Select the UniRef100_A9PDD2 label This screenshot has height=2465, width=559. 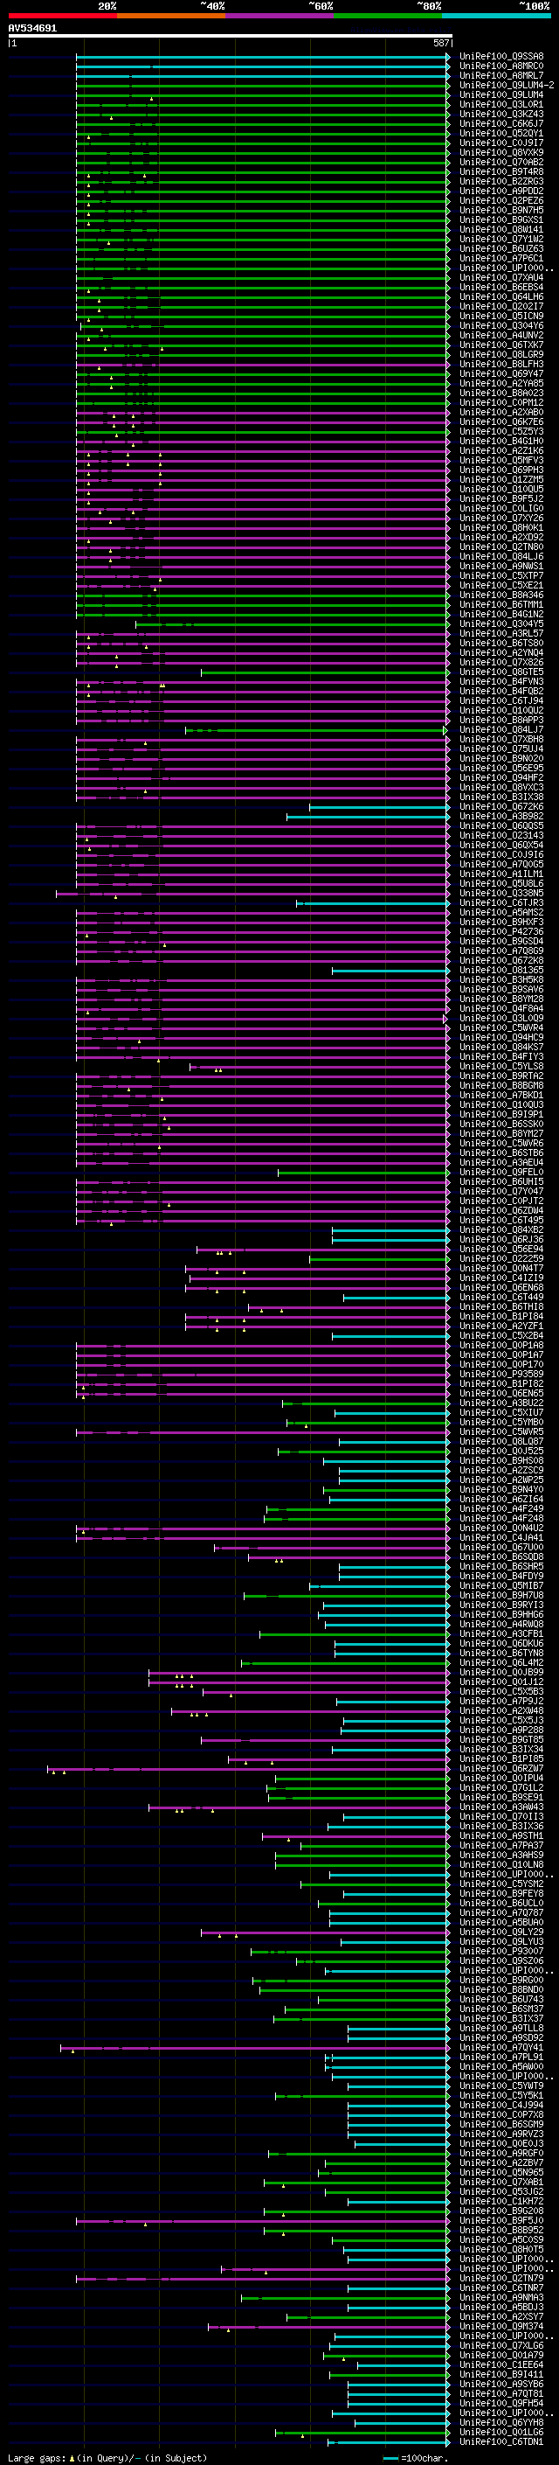pyautogui.click(x=501, y=191)
